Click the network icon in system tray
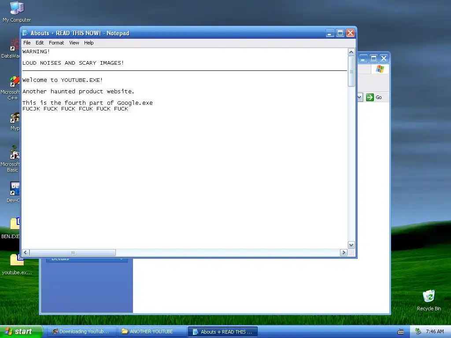The image size is (451, 338). pyautogui.click(x=418, y=332)
